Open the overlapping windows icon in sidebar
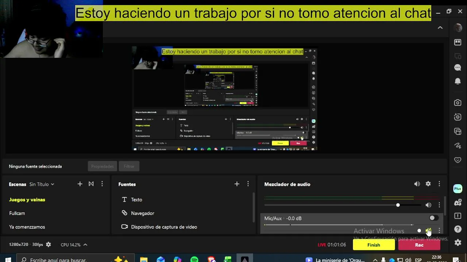 click(x=458, y=131)
